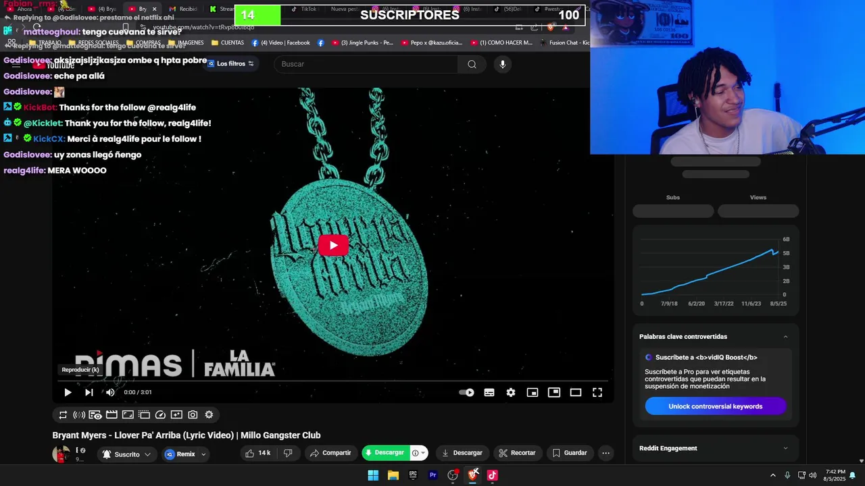Switch to theater mode
This screenshot has height=486, width=865.
[576, 392]
